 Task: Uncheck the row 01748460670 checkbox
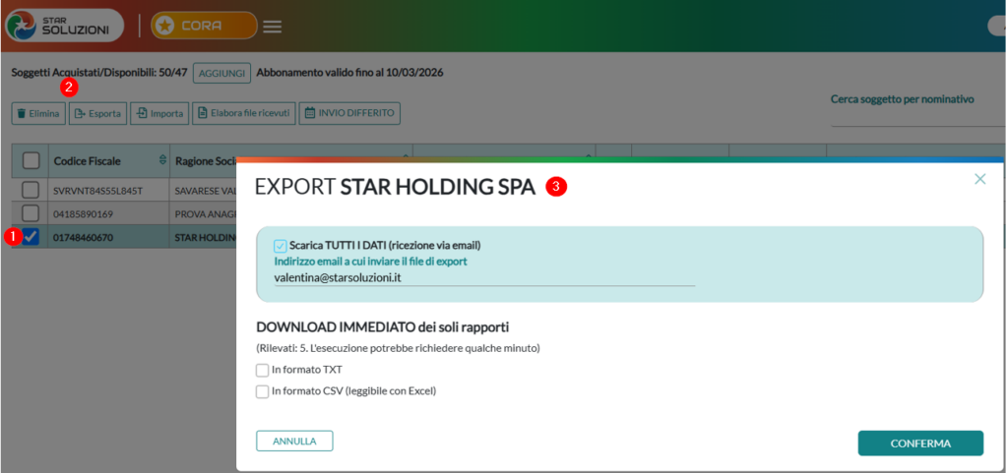click(31, 237)
